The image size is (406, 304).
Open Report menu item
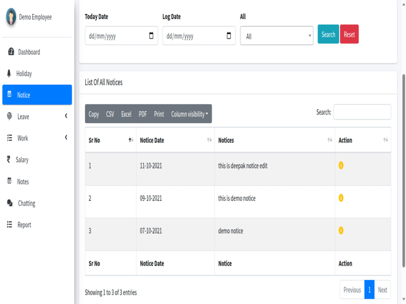click(x=37, y=225)
